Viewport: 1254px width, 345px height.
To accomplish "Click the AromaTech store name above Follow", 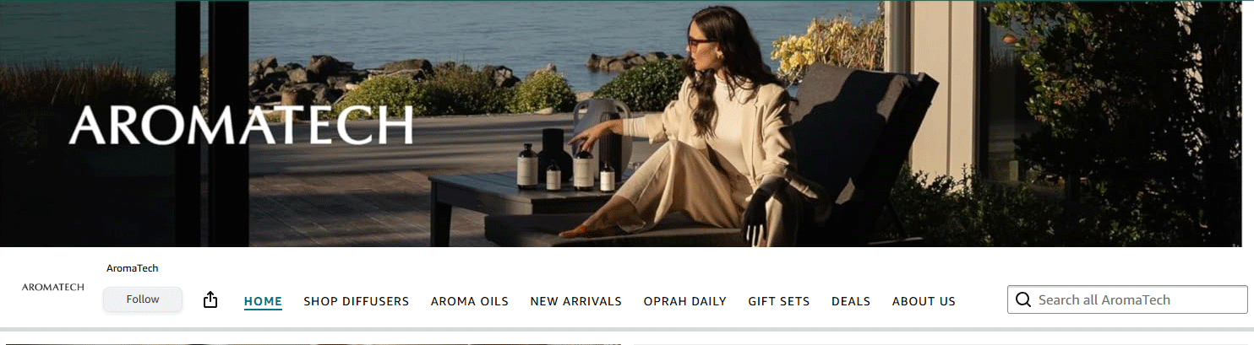I will pos(133,268).
